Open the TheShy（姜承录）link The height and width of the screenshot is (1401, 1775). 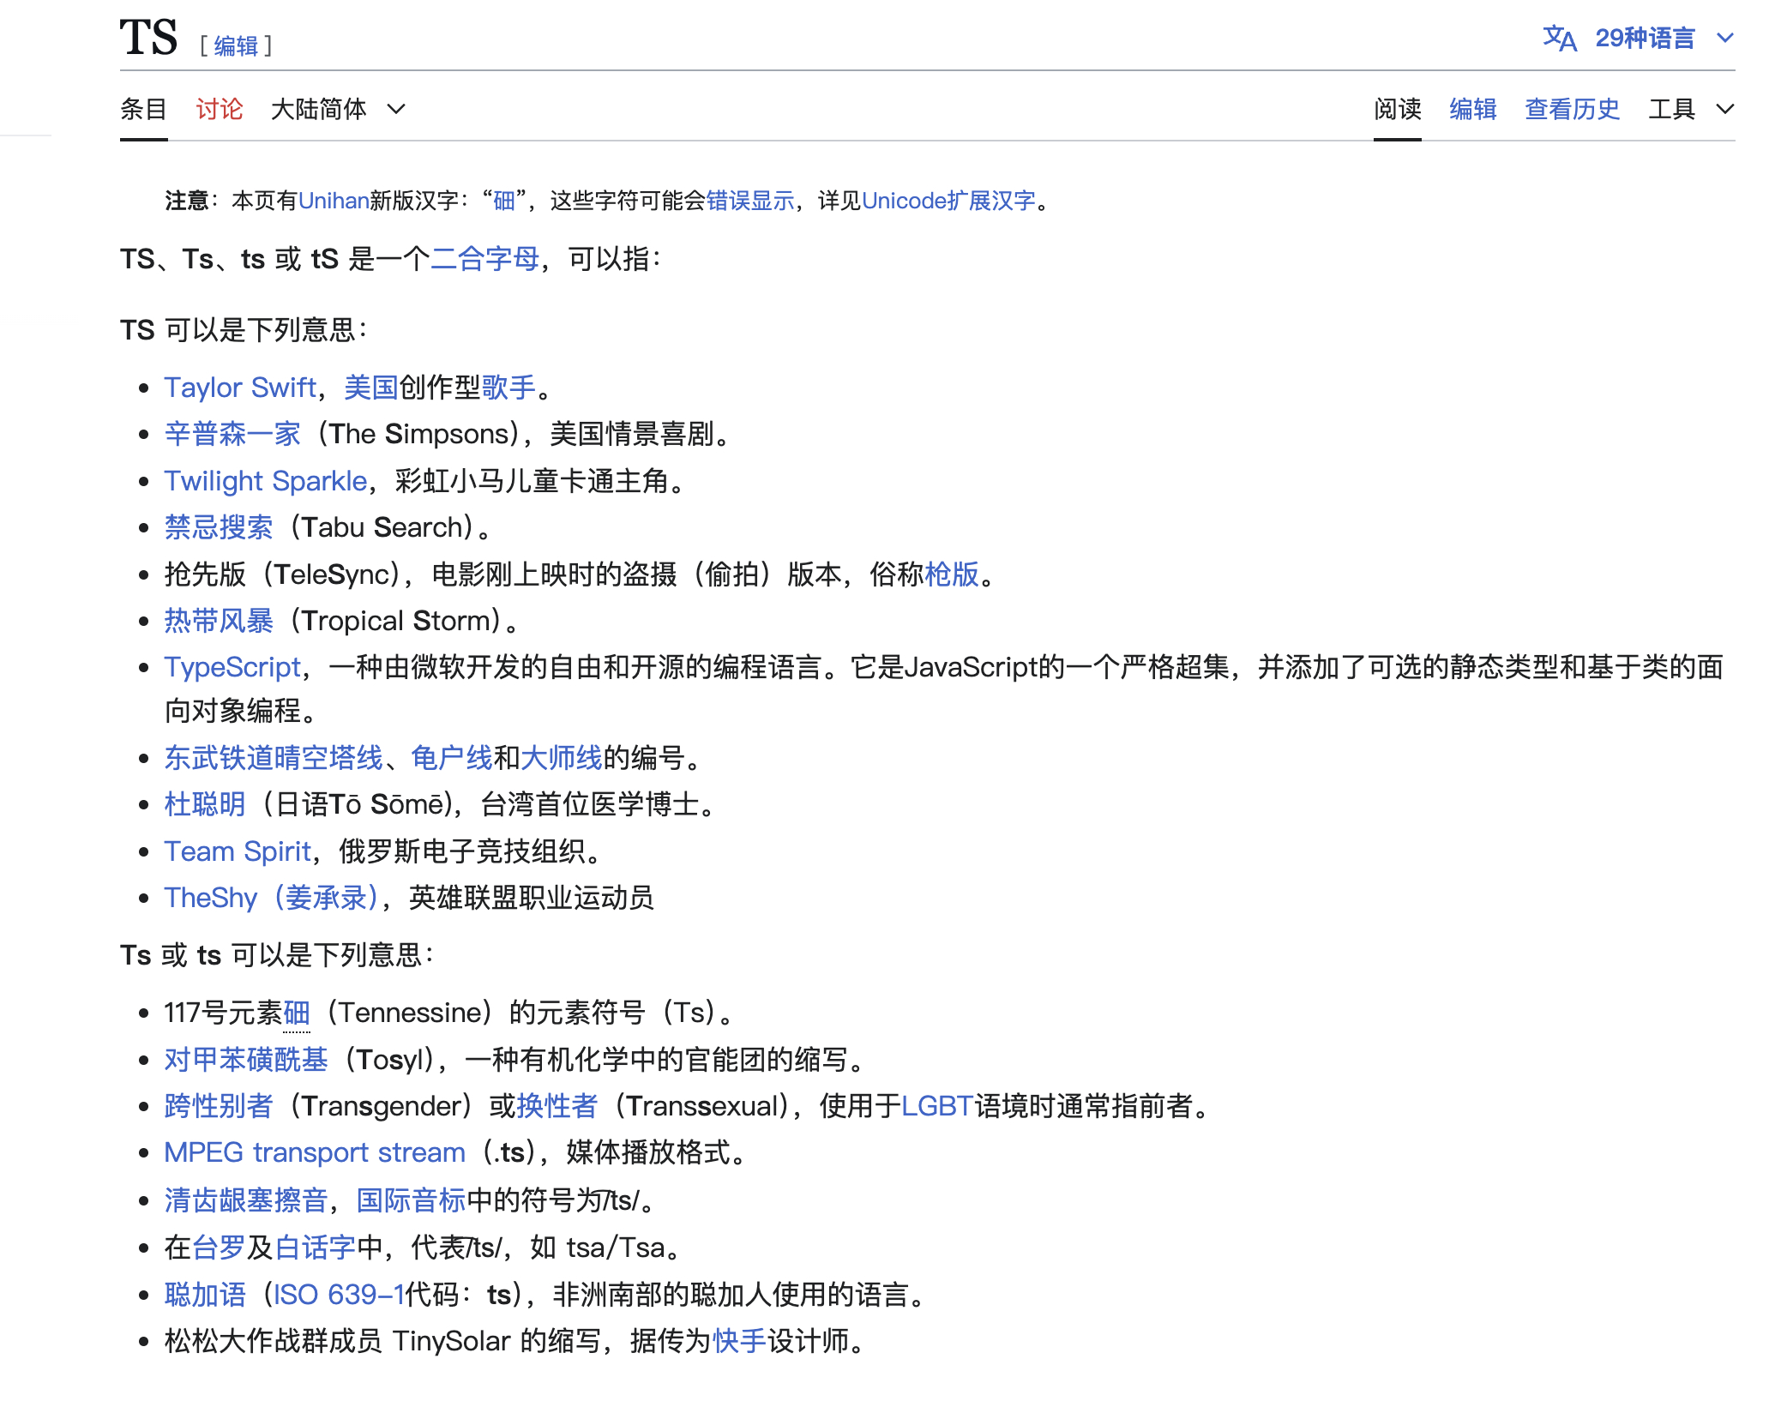tap(272, 898)
